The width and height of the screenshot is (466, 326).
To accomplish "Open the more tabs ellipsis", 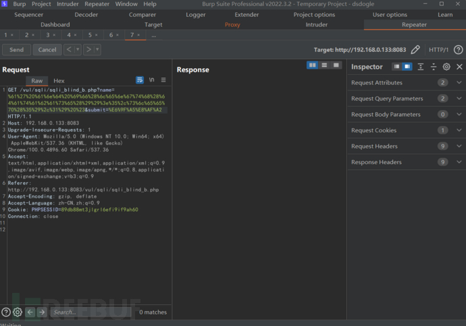I will point(154,35).
